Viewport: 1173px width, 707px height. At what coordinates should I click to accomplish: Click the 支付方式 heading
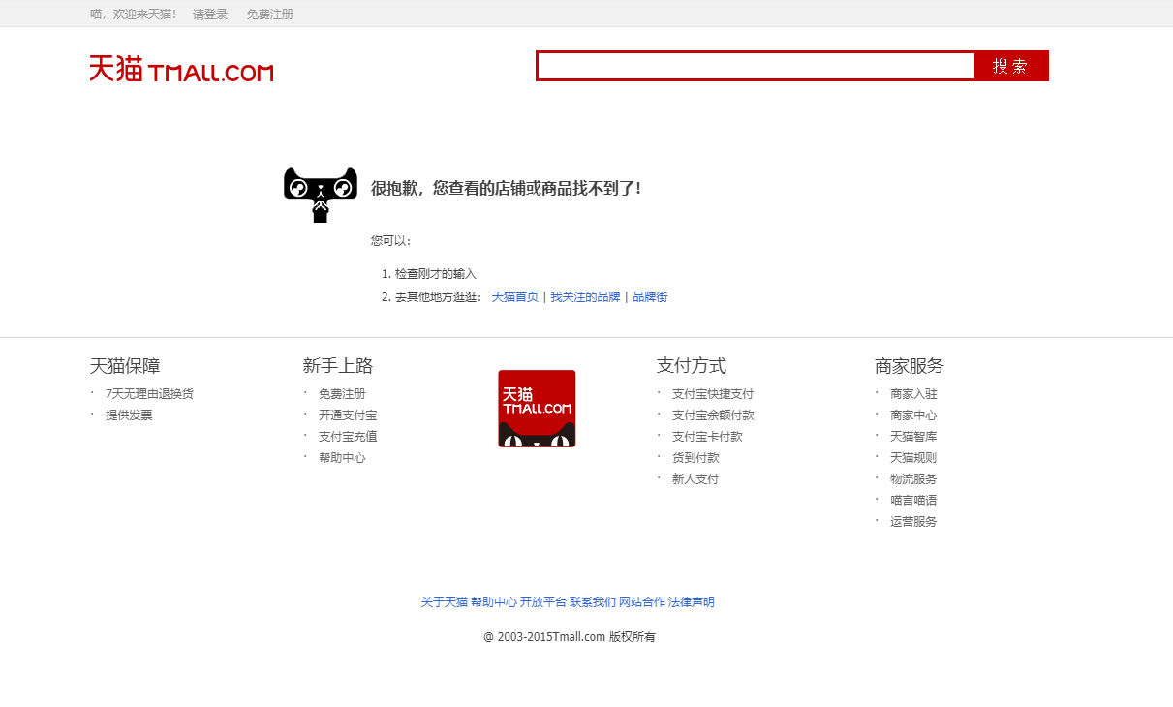692,366
